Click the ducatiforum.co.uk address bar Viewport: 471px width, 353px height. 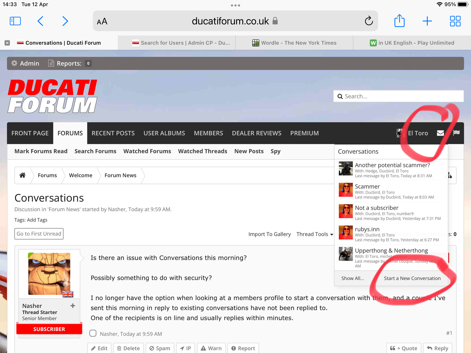pos(235,21)
